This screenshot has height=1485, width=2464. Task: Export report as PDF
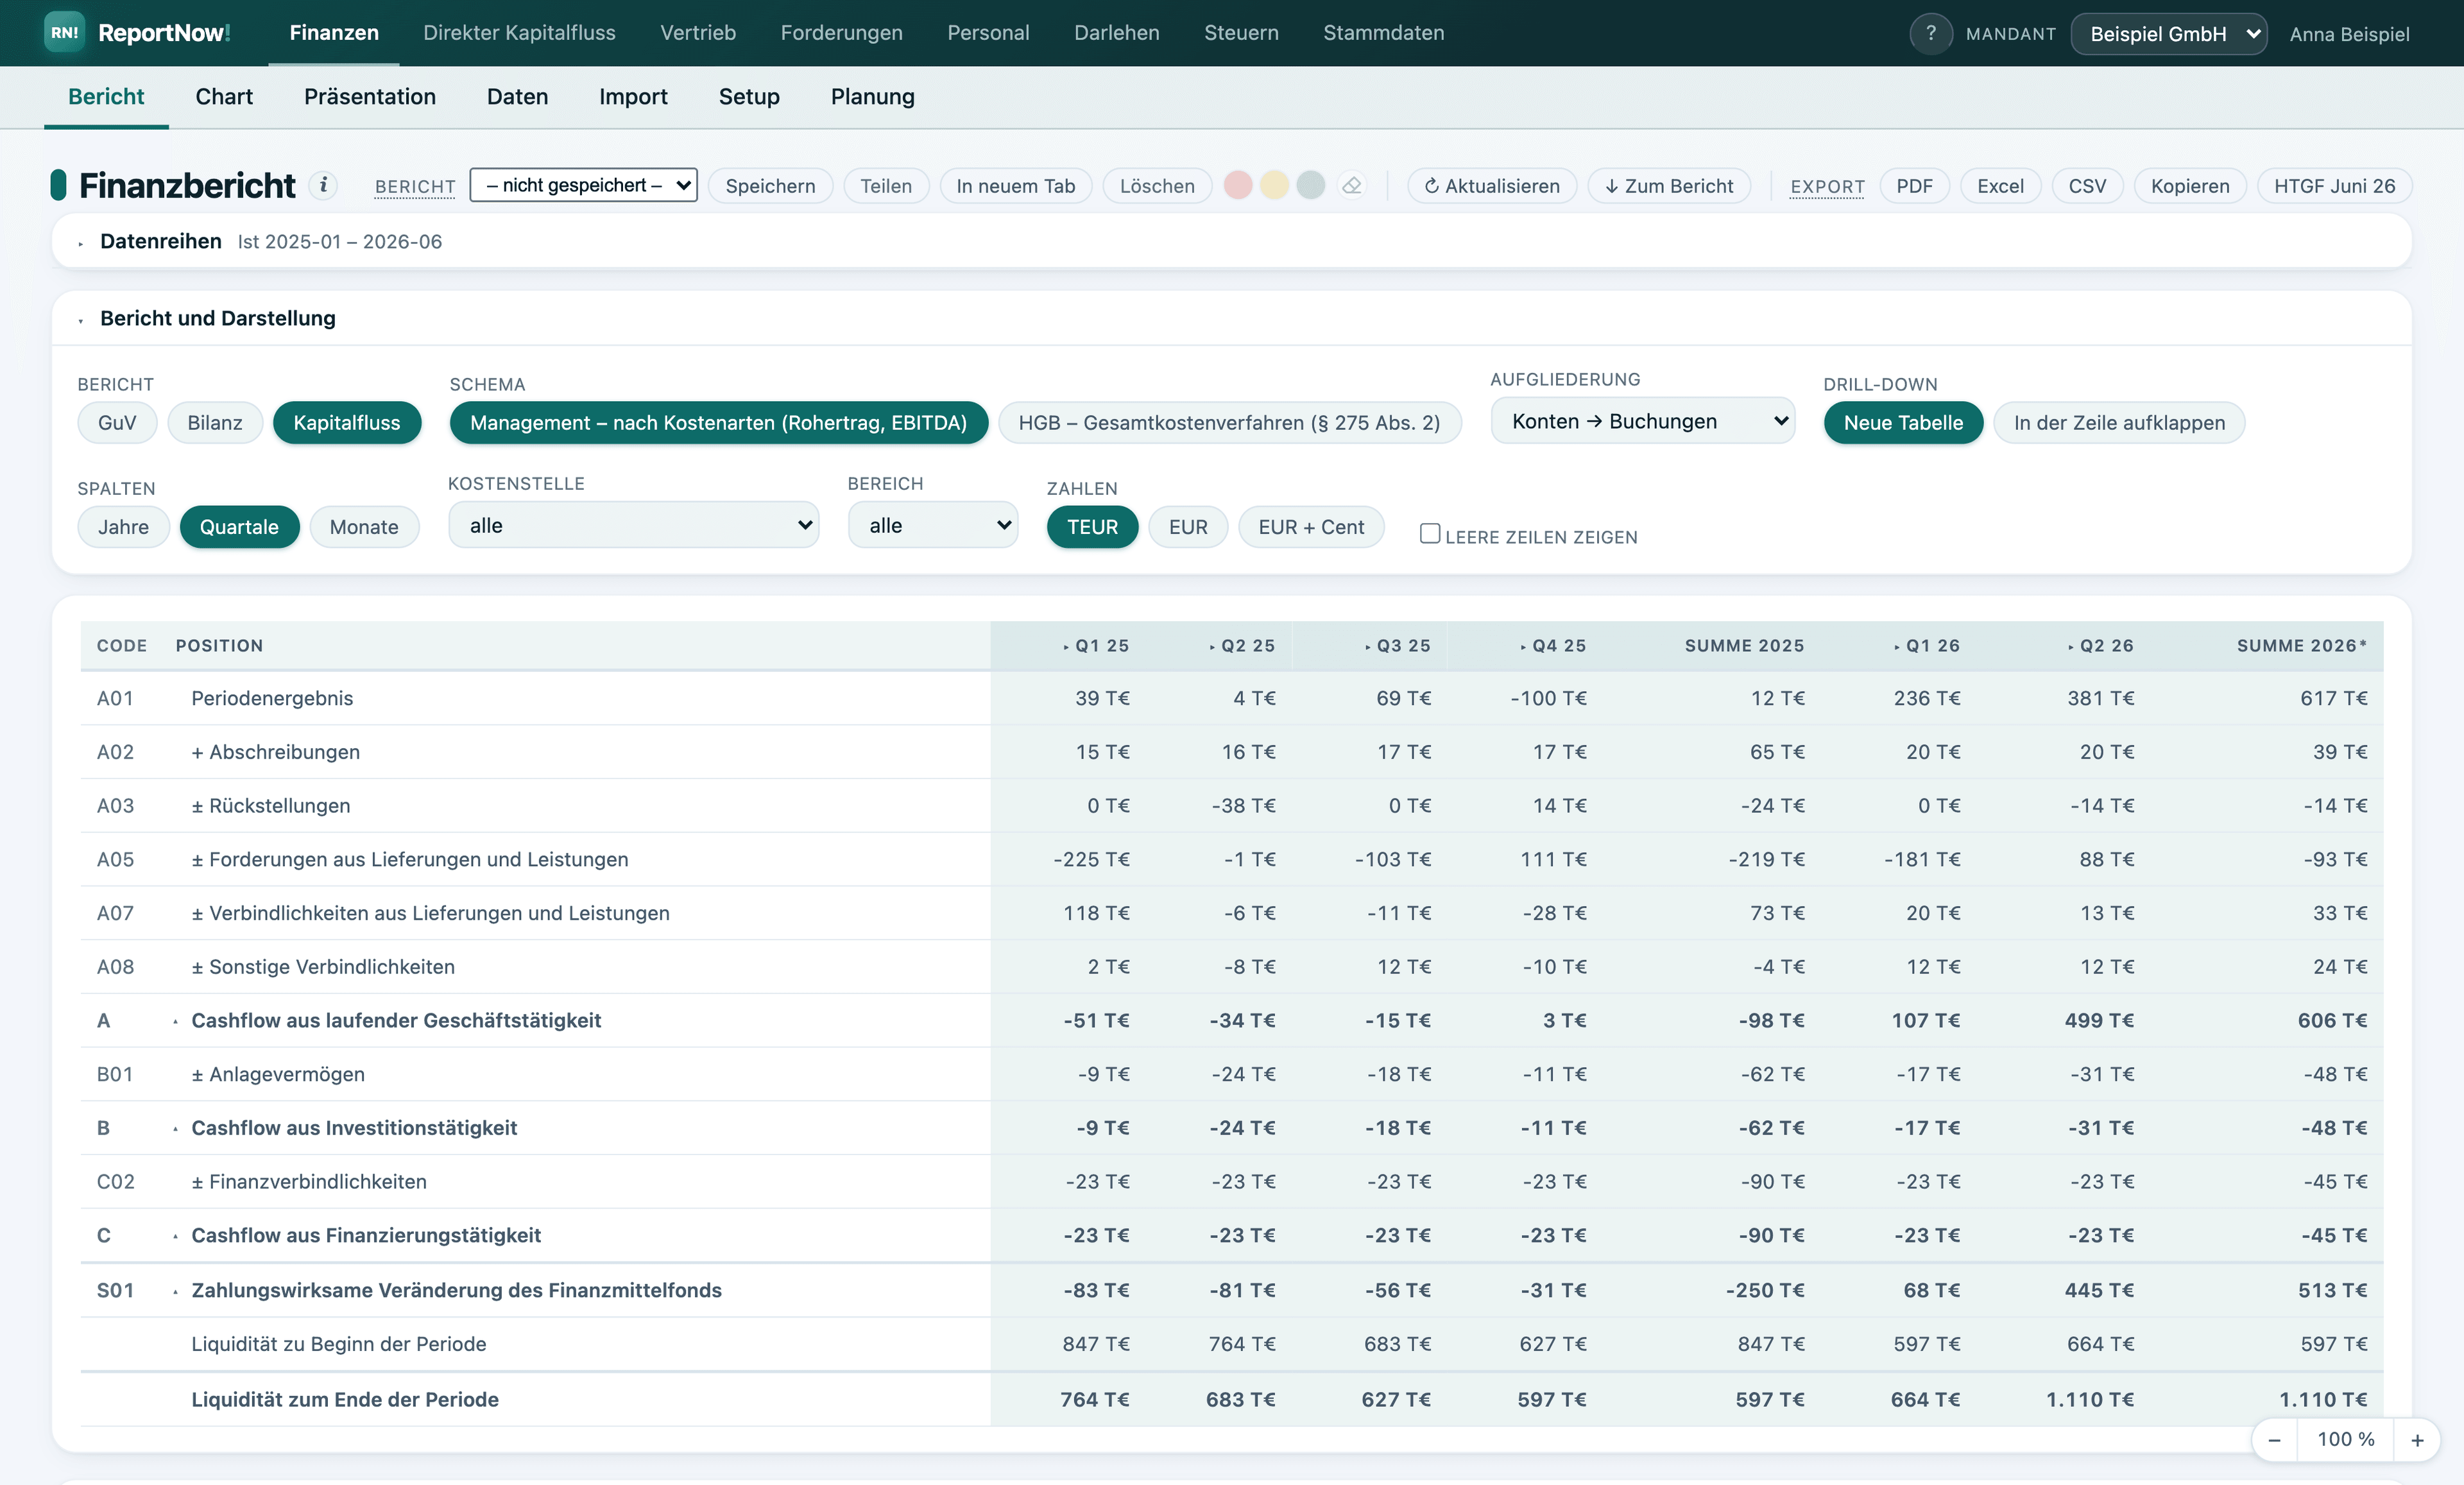click(1914, 186)
